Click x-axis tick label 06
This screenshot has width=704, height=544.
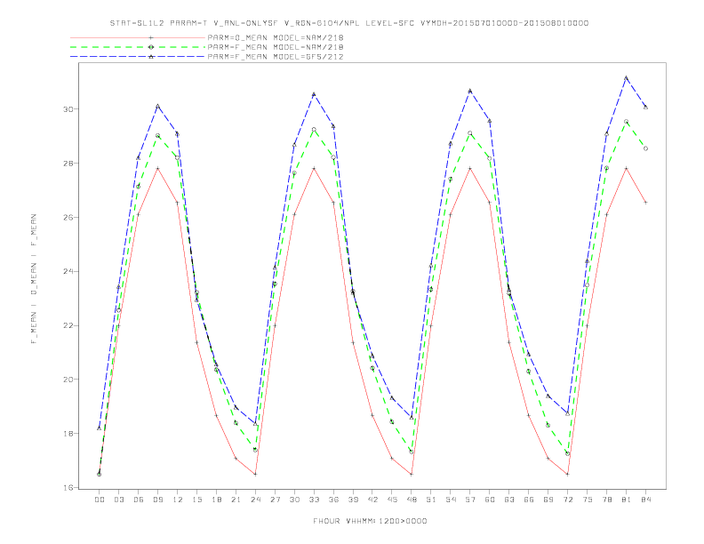pyautogui.click(x=139, y=500)
